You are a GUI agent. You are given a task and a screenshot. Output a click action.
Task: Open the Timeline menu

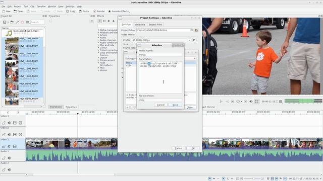[41, 7]
